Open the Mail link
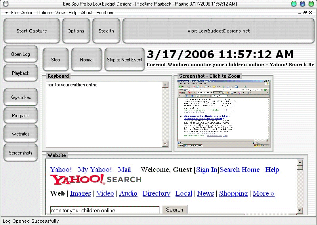 point(124,170)
